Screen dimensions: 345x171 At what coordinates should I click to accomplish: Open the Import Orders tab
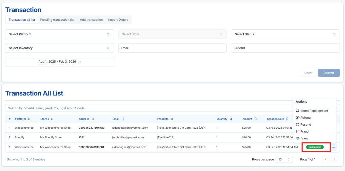pos(118,20)
